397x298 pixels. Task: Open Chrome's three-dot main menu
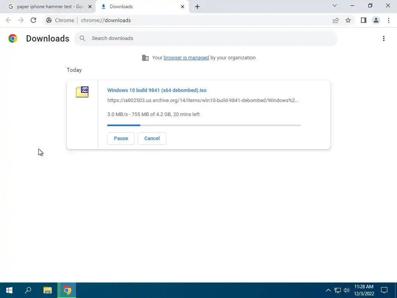point(388,20)
